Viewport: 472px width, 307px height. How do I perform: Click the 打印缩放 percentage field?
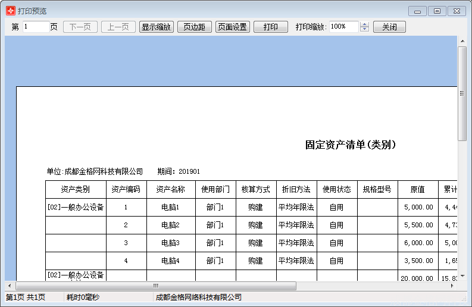pos(343,27)
